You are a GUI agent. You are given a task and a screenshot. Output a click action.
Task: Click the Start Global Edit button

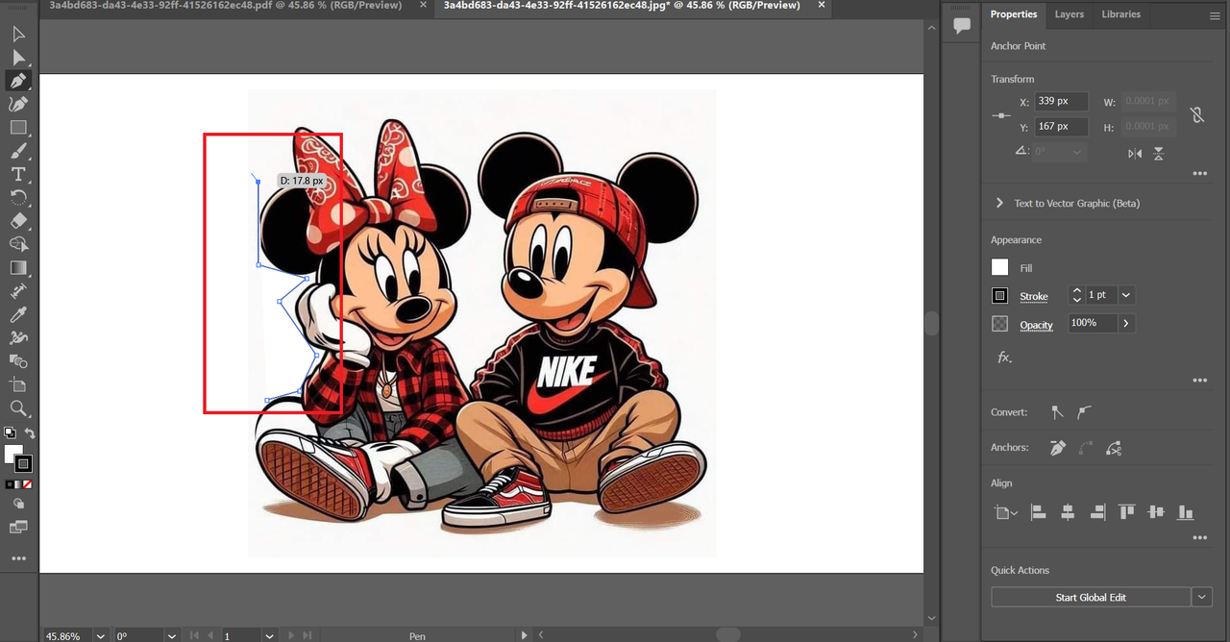(1090, 598)
